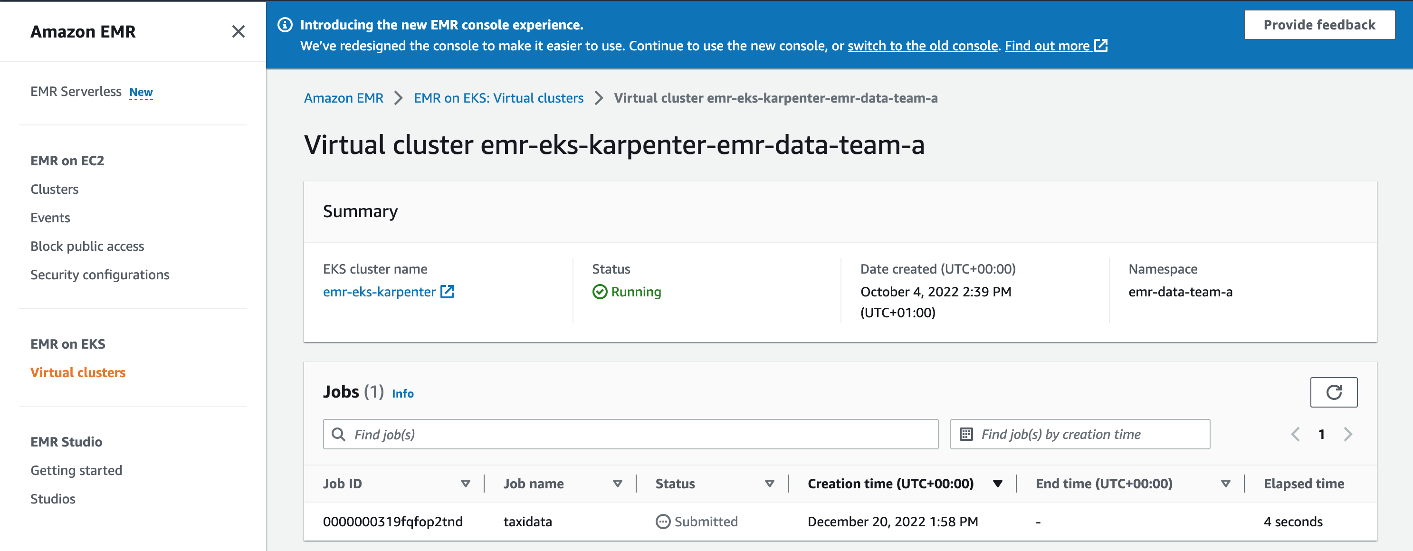Screen dimensions: 1413x551
Task: Sort jobs by End time column arrow
Action: [1225, 484]
